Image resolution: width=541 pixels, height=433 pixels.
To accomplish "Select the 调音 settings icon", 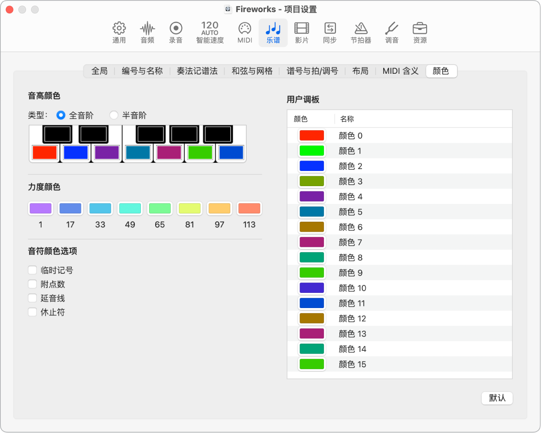I will [391, 33].
